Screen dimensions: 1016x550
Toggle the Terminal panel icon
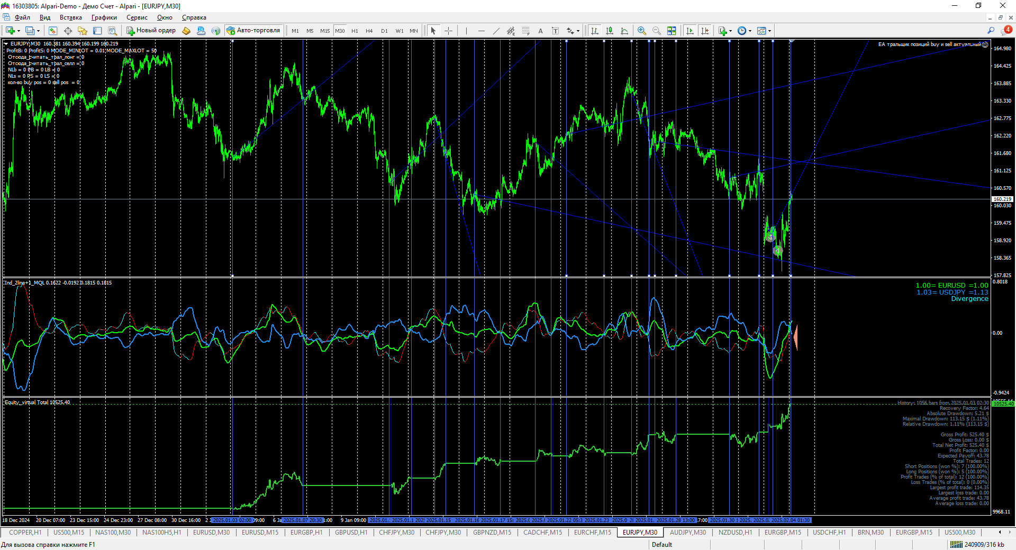[x=97, y=31]
